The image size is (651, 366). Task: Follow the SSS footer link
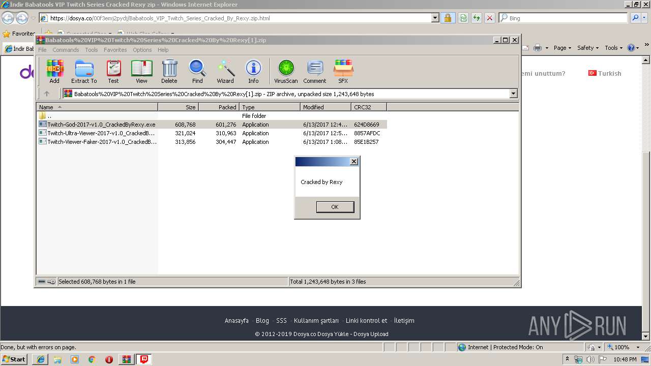[281, 321]
